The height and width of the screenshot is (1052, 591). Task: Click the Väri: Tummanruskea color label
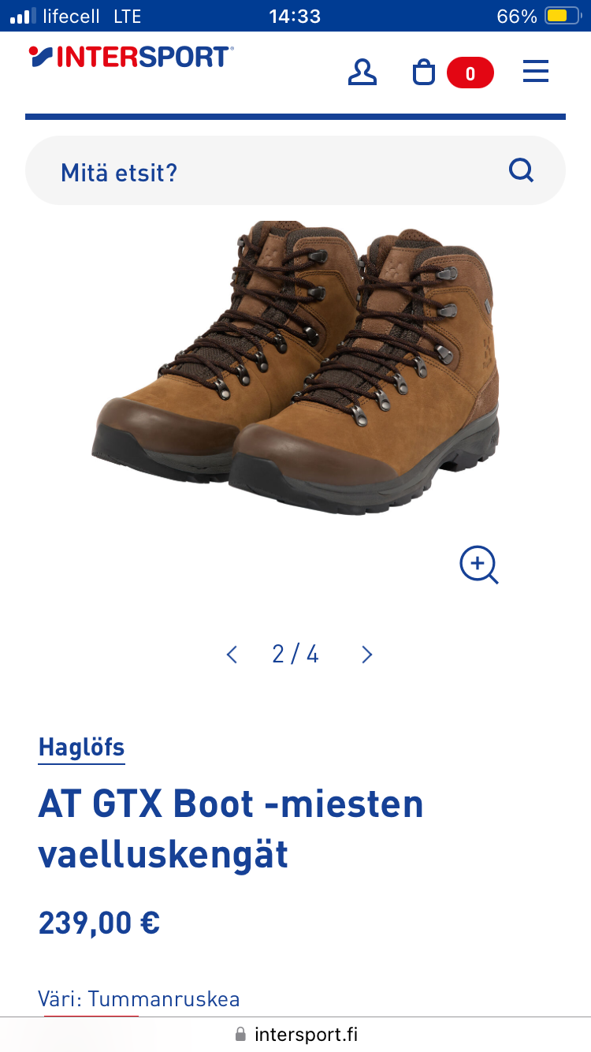(139, 999)
